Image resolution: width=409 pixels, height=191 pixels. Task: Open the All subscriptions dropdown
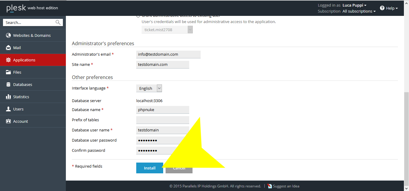(359, 11)
